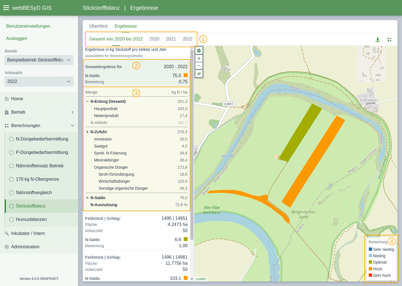Select Gesamt von 2020 bis 2022 tab
This screenshot has width=402, height=286.
(116, 39)
